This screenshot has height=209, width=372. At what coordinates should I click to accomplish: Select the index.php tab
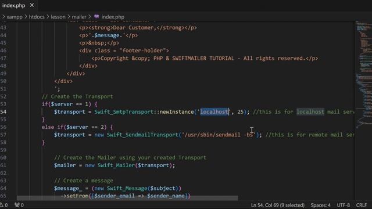point(14,5)
